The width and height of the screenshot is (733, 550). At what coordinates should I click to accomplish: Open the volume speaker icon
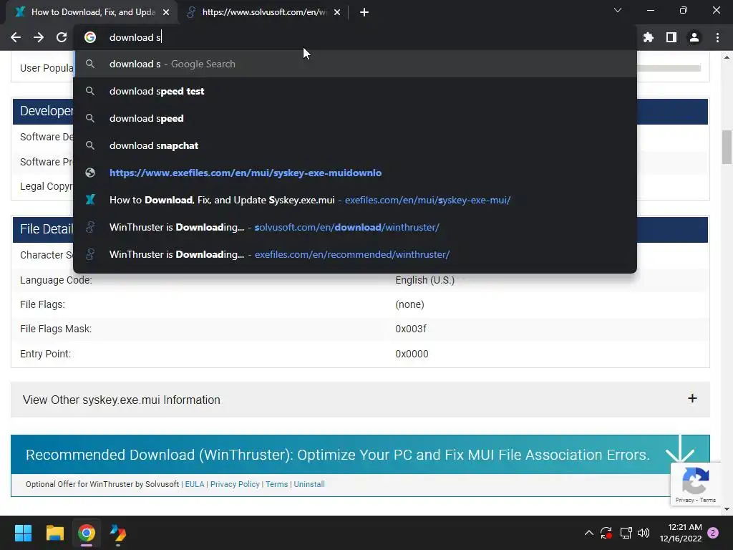point(644,533)
